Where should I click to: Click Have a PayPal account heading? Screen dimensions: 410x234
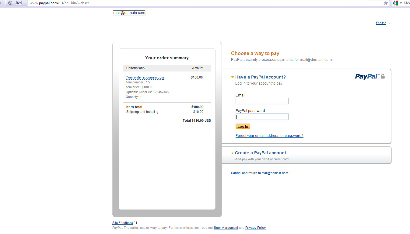(x=261, y=77)
